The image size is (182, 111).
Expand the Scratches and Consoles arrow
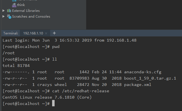[x=4, y=17]
